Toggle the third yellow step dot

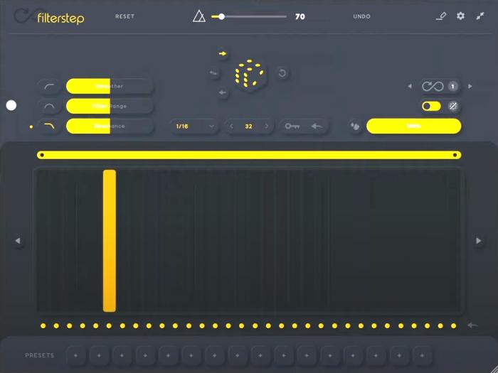coord(70,325)
